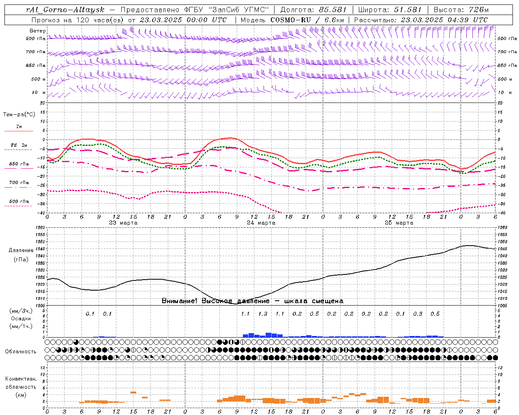Click the green dashed Td 2м legend line
Image resolution: width=519 pixels, height=415 pixels.
point(18,150)
